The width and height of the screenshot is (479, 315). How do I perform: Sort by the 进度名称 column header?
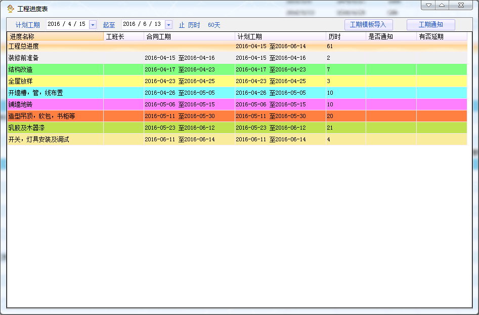55,36
